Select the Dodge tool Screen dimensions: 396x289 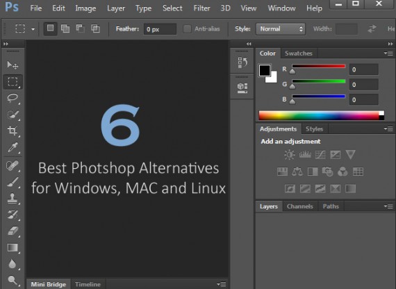pos(12,280)
